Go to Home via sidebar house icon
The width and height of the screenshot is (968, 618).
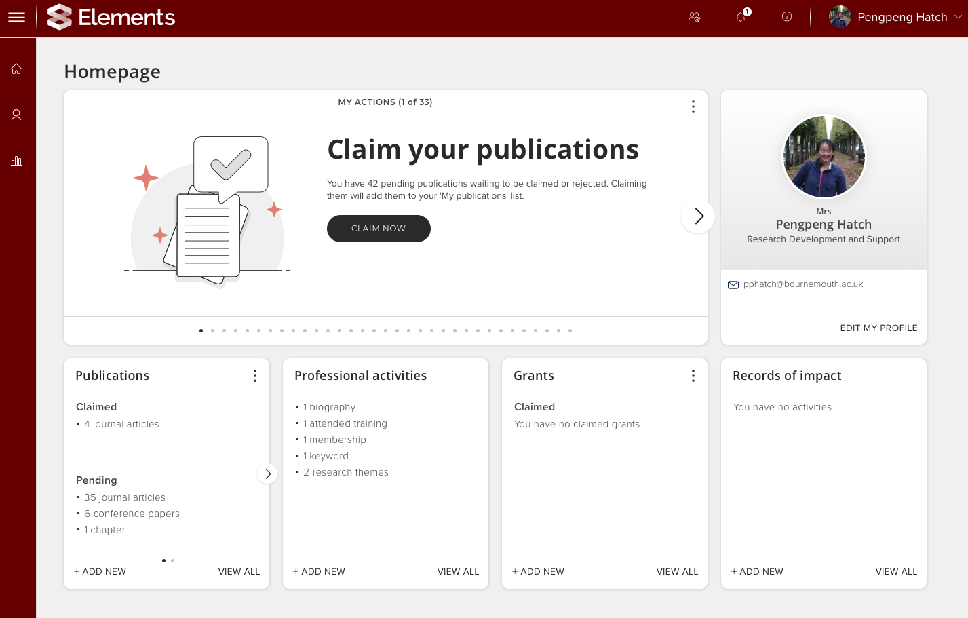16,69
